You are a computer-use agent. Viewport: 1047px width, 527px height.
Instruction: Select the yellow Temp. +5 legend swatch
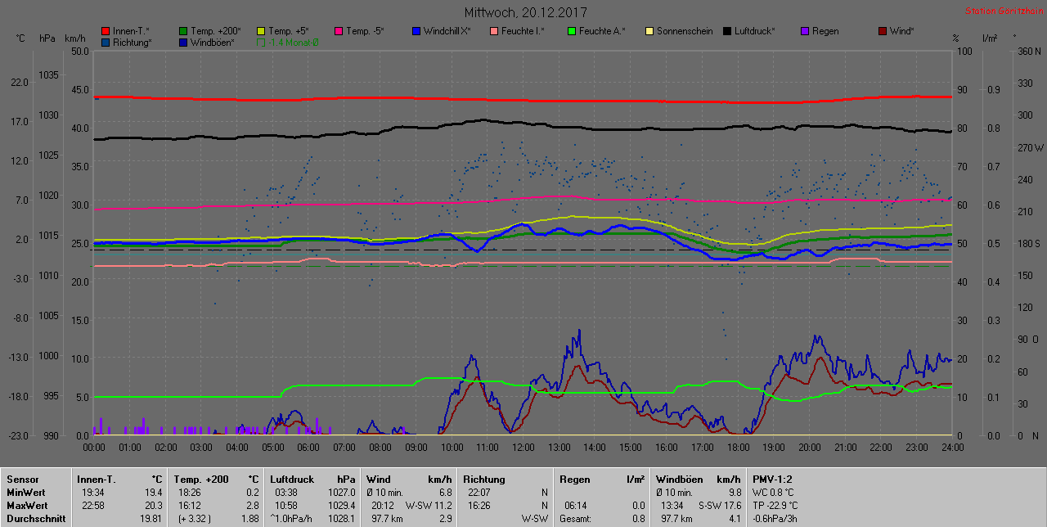click(261, 31)
